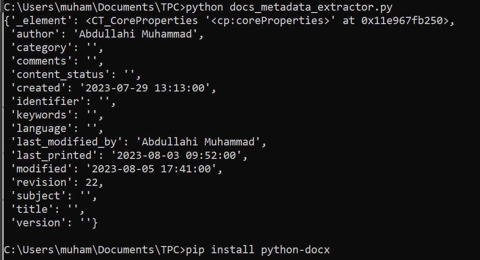Viewport: 480px width, 260px height.
Task: Click the 'category' key text
Action: pyautogui.click(x=41, y=48)
